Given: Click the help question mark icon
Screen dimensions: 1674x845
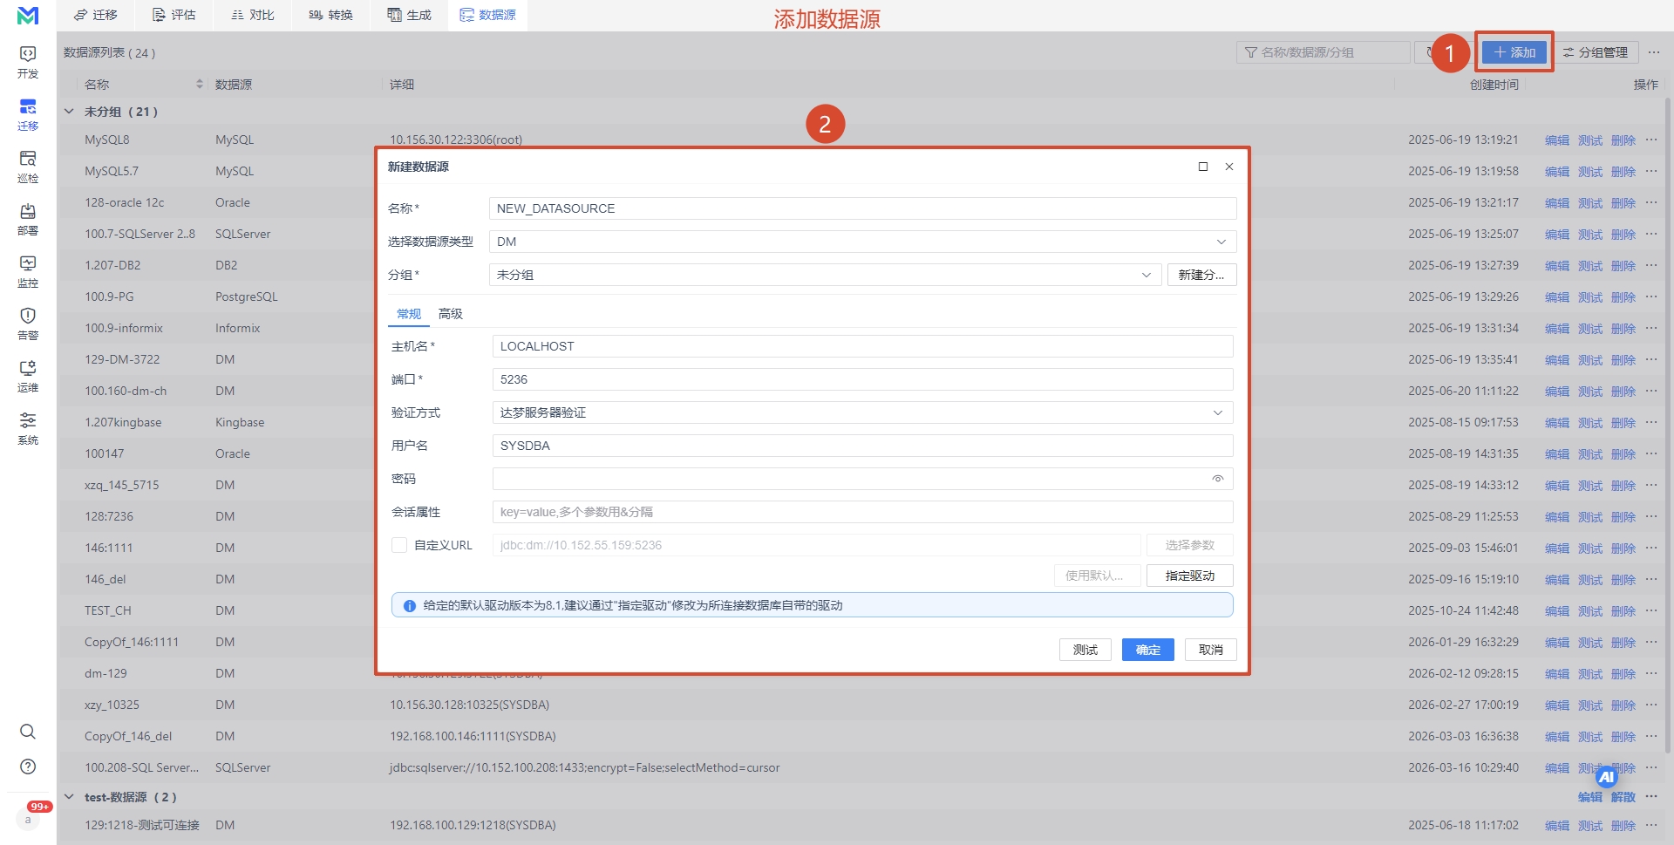Looking at the screenshot, I should click(x=28, y=767).
